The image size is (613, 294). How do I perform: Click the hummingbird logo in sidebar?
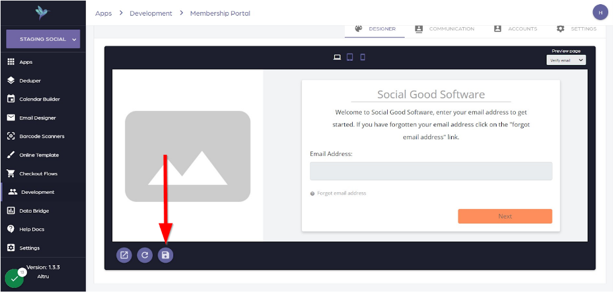coord(43,13)
